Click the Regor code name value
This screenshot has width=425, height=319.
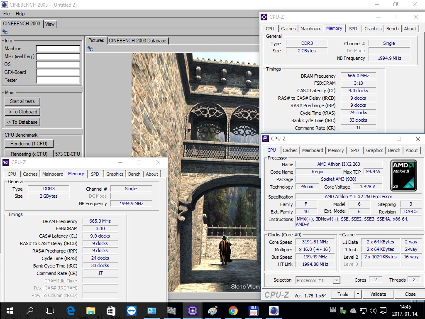318,172
